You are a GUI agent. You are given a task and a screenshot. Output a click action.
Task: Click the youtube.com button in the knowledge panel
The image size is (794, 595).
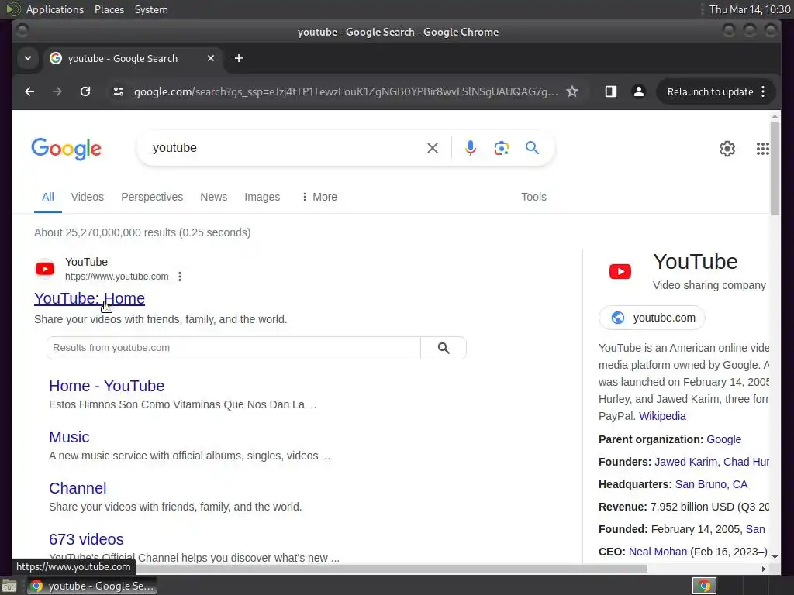[x=652, y=318]
